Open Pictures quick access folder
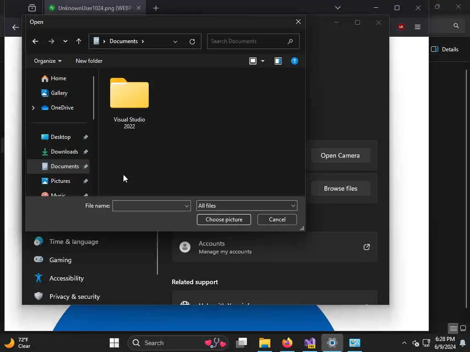 [x=60, y=181]
